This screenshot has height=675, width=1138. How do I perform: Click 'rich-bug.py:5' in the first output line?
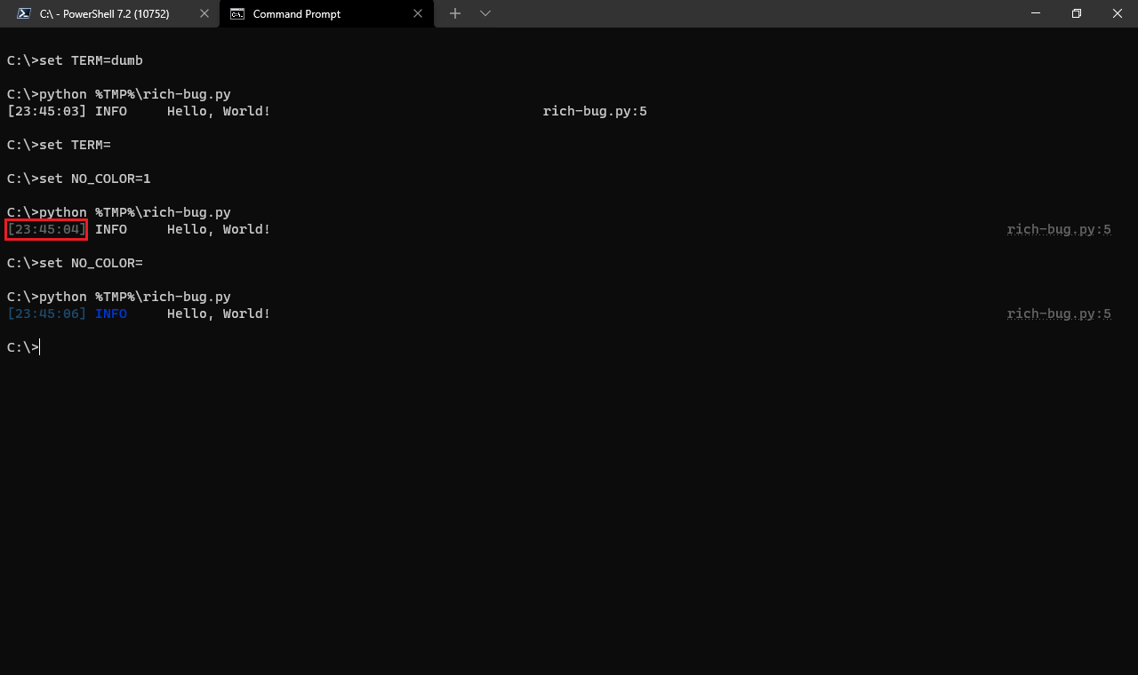point(595,111)
